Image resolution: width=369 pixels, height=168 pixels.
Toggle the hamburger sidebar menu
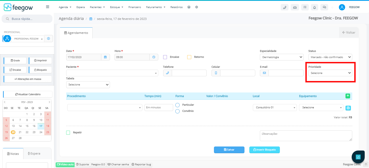pyautogui.click(x=48, y=7)
